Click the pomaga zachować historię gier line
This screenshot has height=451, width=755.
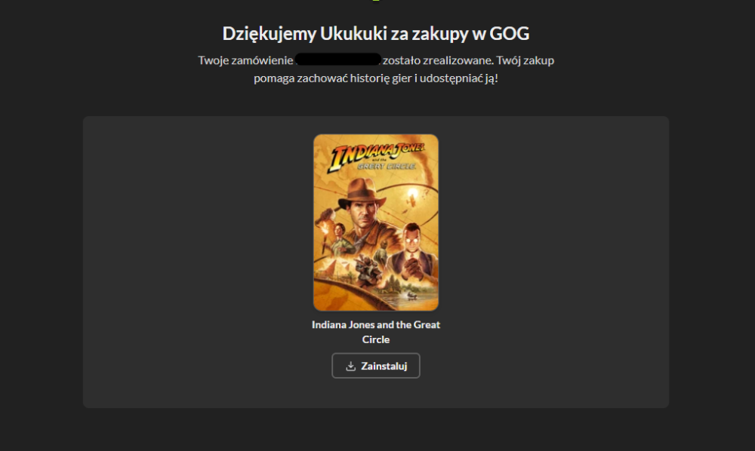375,78
